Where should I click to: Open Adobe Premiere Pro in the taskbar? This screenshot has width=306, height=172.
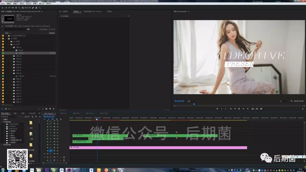point(69,170)
